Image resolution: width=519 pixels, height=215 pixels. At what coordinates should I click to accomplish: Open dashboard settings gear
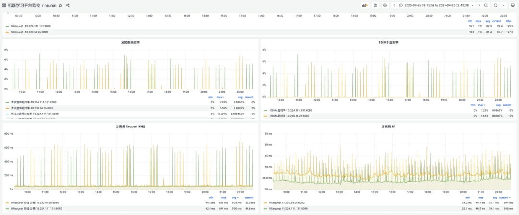385,5
